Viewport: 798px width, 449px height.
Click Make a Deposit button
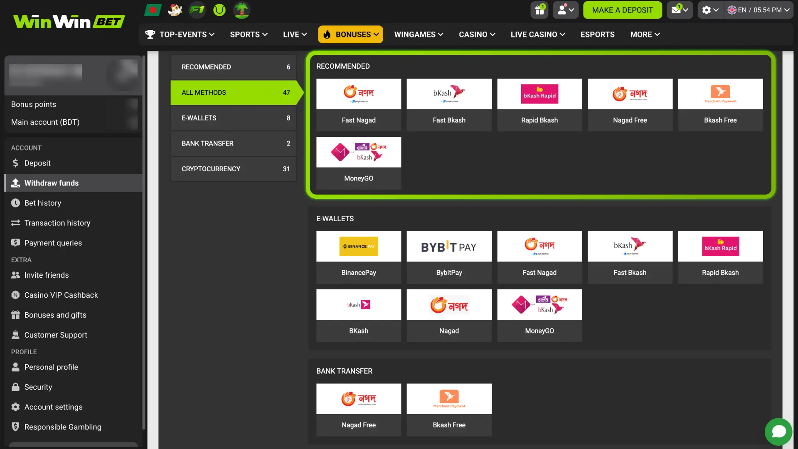coord(622,10)
